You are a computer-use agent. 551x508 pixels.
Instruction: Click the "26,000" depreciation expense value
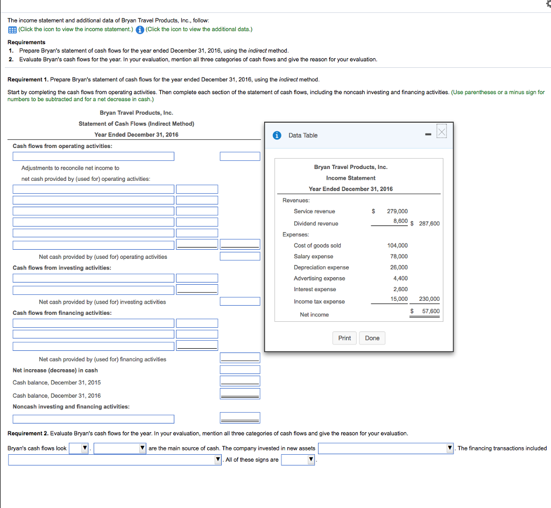(x=399, y=267)
